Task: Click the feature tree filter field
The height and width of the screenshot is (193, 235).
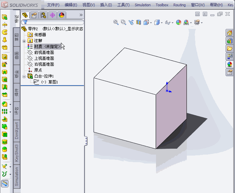Action: [52, 22]
